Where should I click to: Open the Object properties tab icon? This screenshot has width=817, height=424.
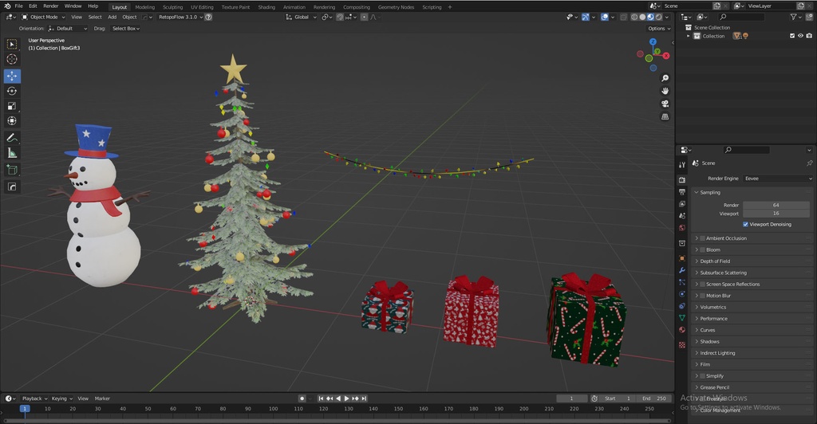point(682,258)
